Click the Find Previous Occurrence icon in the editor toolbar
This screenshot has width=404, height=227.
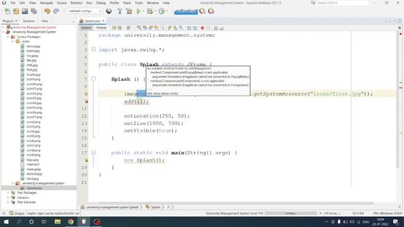pyautogui.click(x=145, y=28)
